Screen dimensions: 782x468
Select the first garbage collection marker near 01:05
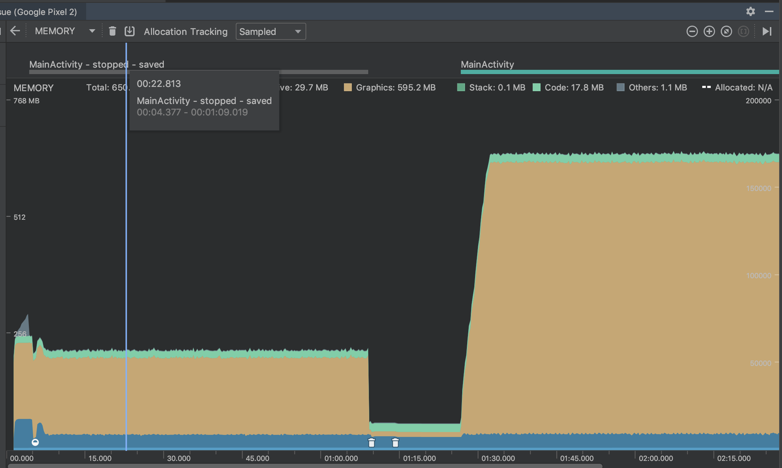tap(371, 443)
